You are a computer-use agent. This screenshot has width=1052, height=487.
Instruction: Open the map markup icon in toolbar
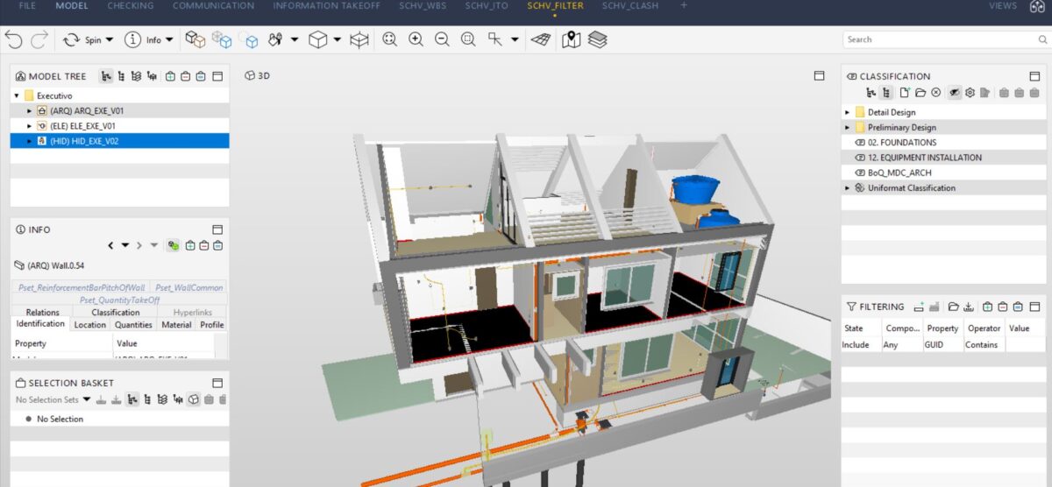pyautogui.click(x=571, y=39)
